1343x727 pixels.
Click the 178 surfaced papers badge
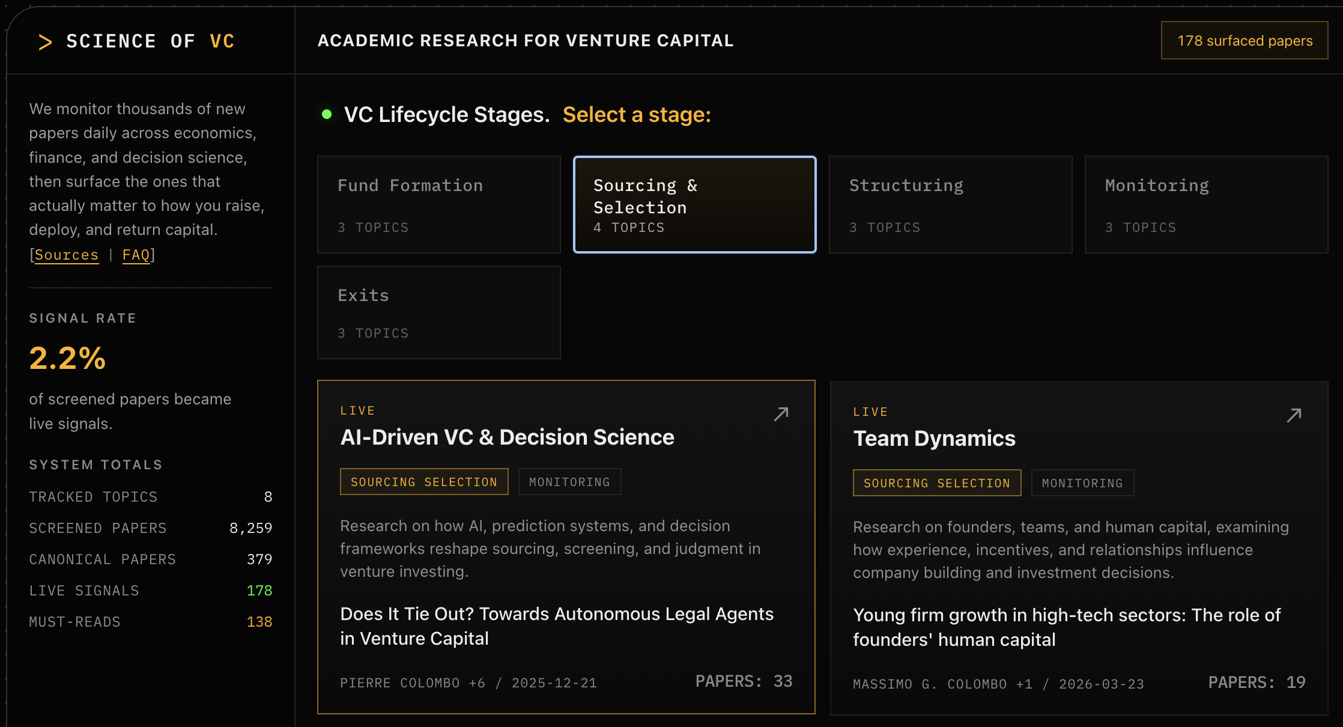point(1244,40)
